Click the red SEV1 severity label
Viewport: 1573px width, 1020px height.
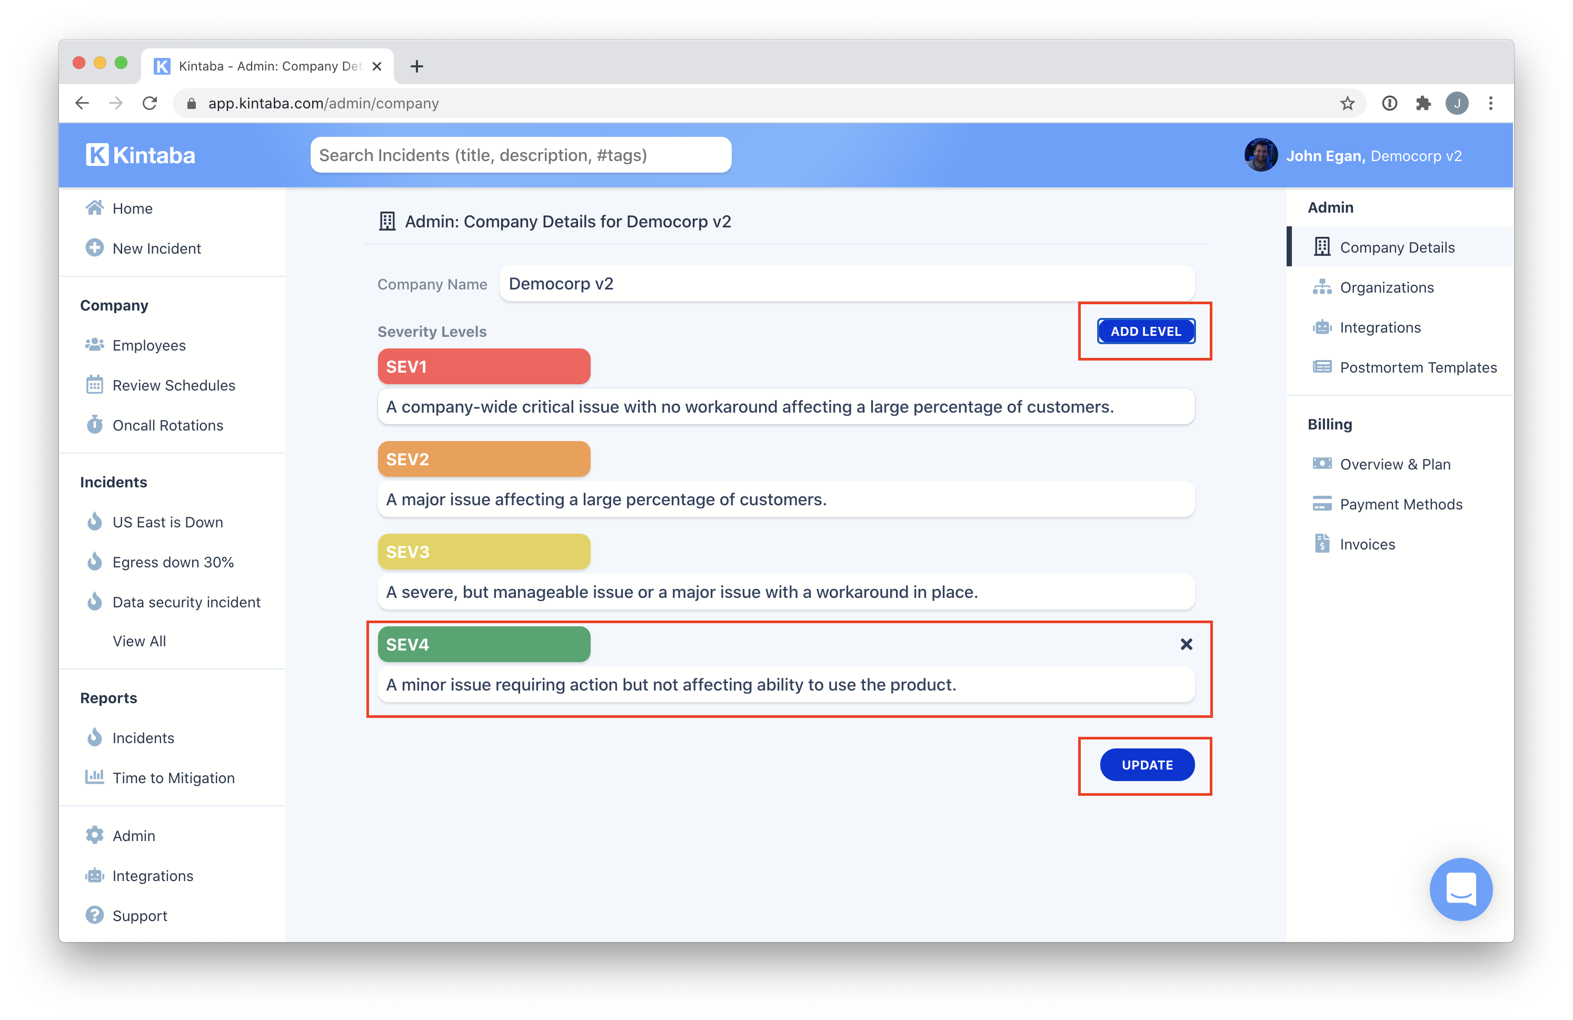(x=483, y=367)
